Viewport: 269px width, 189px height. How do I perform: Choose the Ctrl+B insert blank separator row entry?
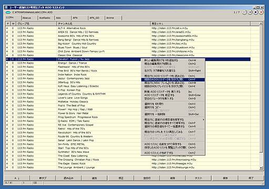click(173, 99)
